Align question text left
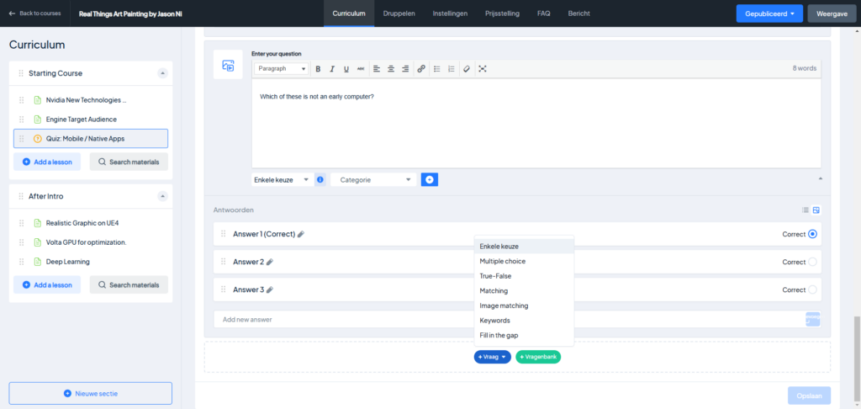 tap(377, 69)
